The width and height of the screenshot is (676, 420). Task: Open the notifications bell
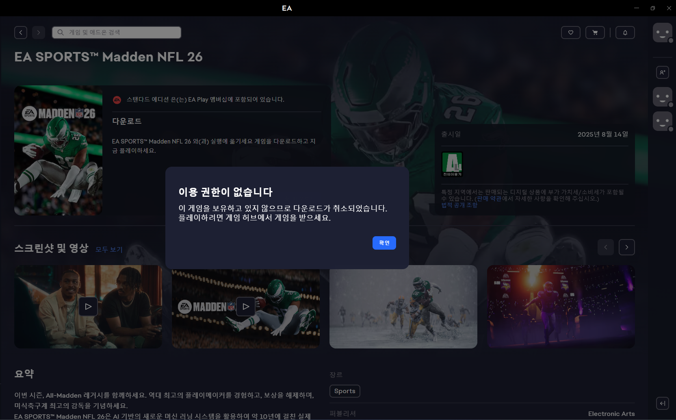coord(625,33)
